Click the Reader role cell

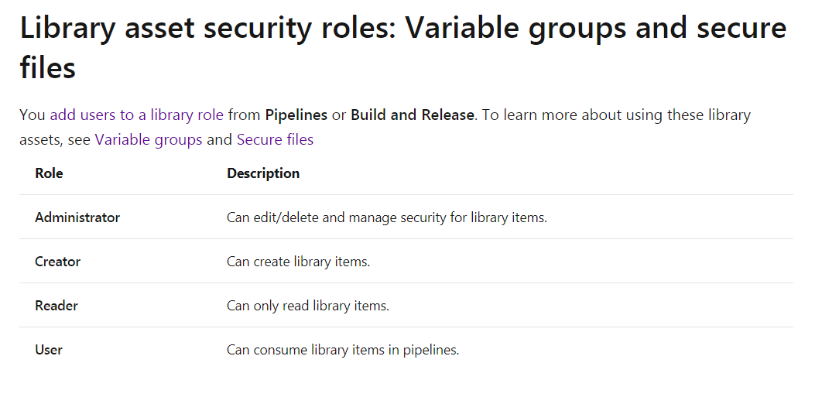pyautogui.click(x=57, y=306)
